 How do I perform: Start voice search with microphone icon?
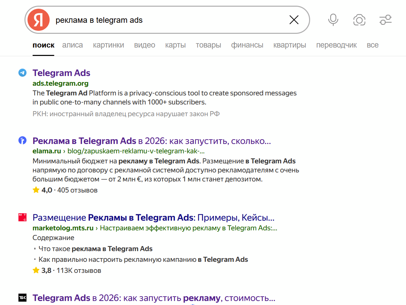tap(333, 20)
